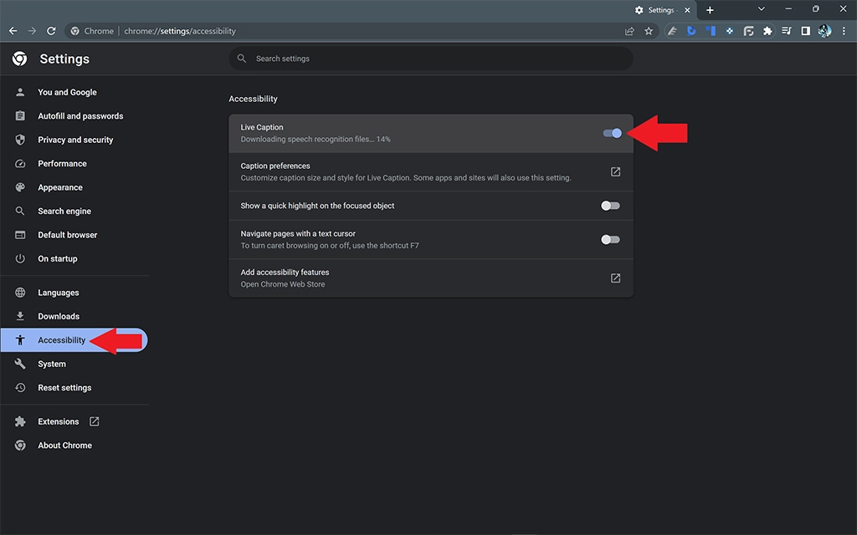Toggle the Live Caption switch
The width and height of the screenshot is (857, 535).
click(612, 133)
